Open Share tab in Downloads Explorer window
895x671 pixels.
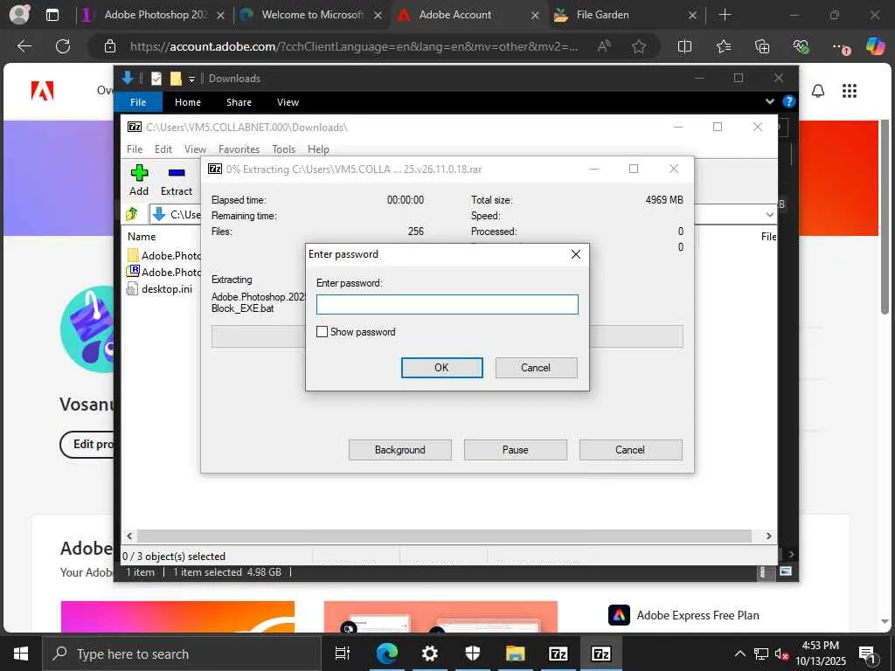(x=239, y=102)
